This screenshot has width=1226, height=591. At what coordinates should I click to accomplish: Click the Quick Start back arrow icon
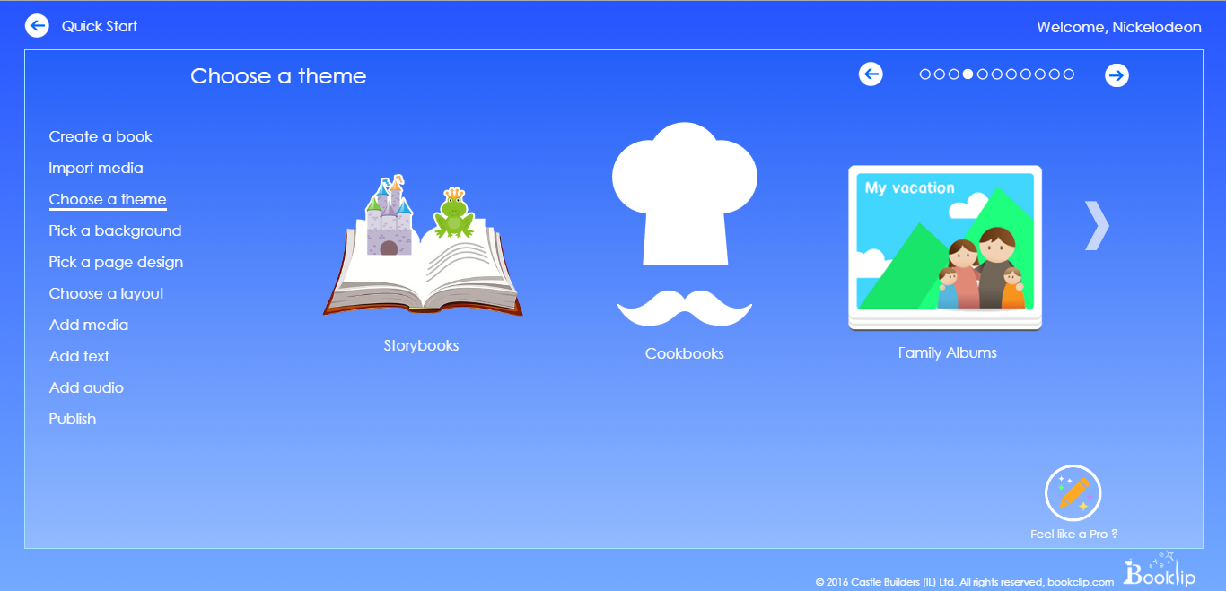[37, 26]
